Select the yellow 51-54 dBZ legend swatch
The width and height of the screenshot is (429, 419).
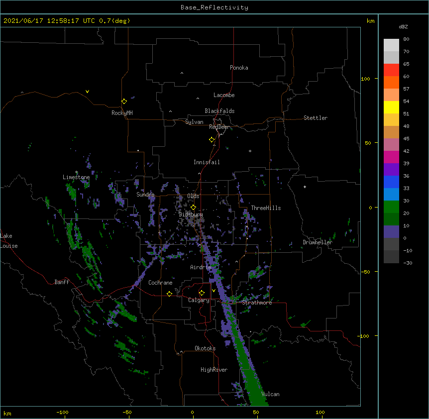click(x=391, y=107)
